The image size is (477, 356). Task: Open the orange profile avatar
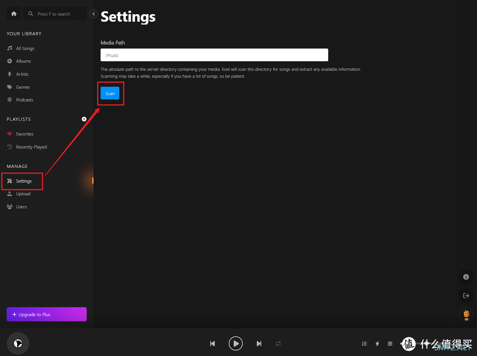[466, 314]
